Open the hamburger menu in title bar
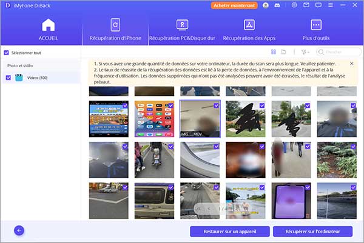Image resolution: width=364 pixels, height=243 pixels. 331,5
